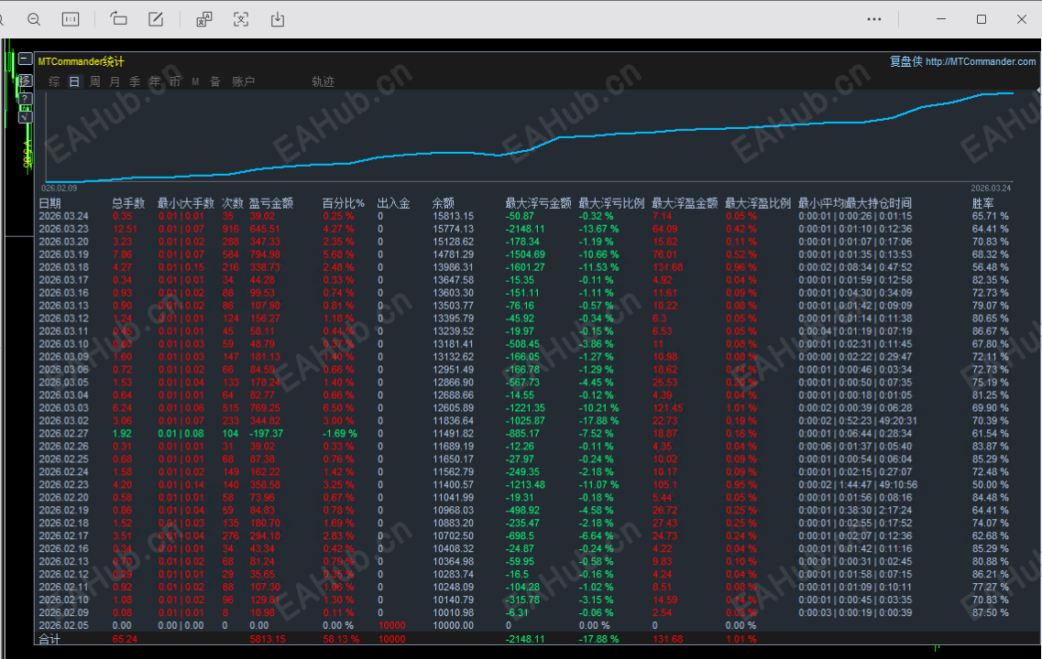Screen dimensions: 1042x659
Task: Click the 出入金 column header
Action: tap(393, 203)
